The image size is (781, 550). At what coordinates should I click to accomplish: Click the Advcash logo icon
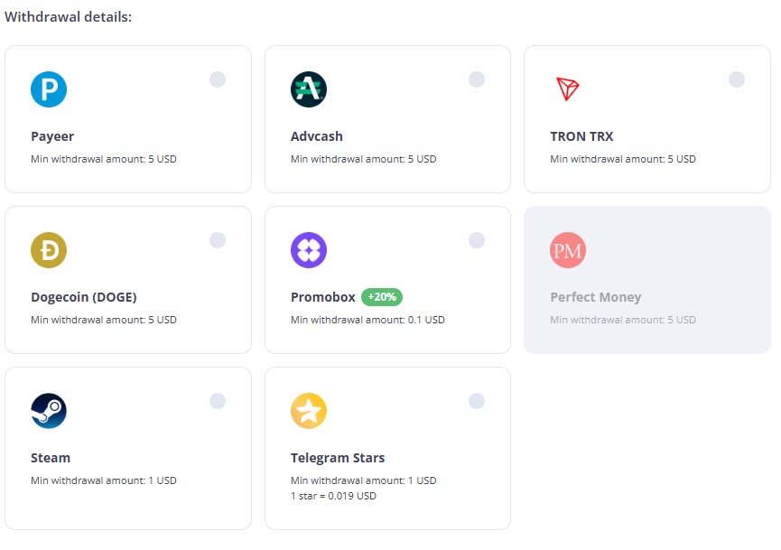[309, 89]
